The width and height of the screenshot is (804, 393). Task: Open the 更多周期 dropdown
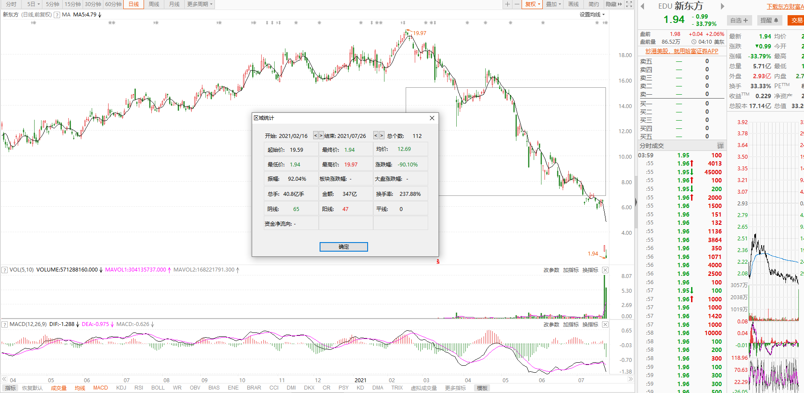(x=199, y=4)
